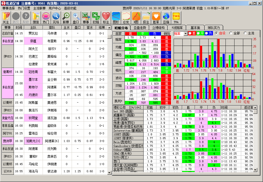Switch to the 球队实力 tab

click(x=214, y=28)
